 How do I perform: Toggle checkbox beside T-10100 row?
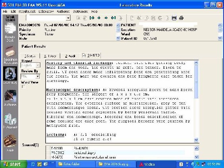click(48, 148)
